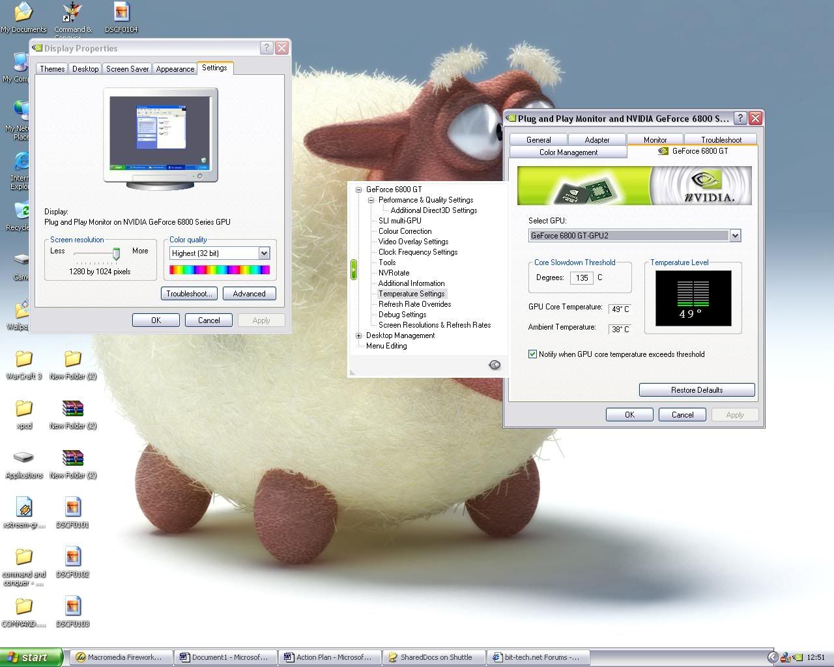Click the green NVIDIA panel slide-out handle
834x667 pixels.
(x=353, y=270)
